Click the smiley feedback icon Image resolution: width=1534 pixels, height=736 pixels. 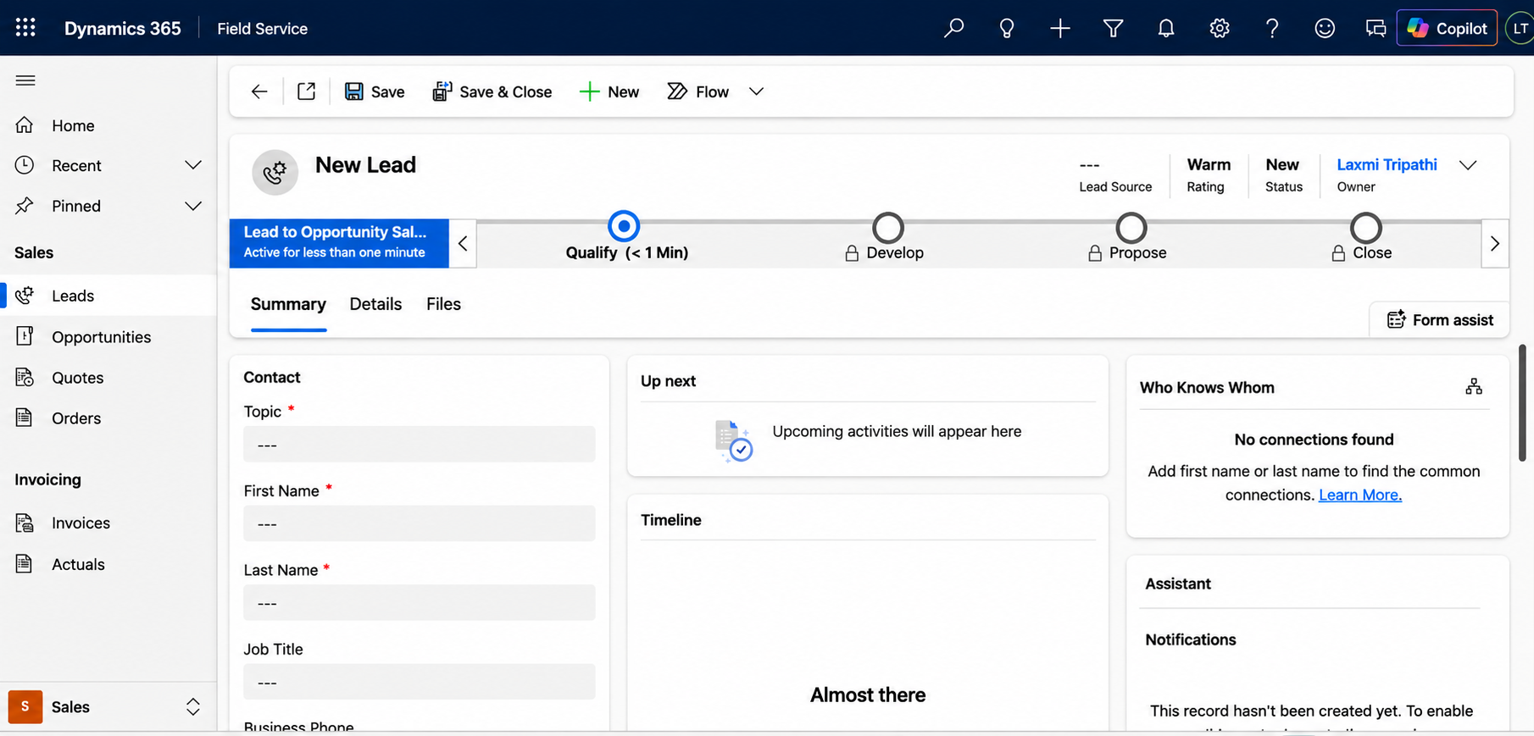(1325, 28)
